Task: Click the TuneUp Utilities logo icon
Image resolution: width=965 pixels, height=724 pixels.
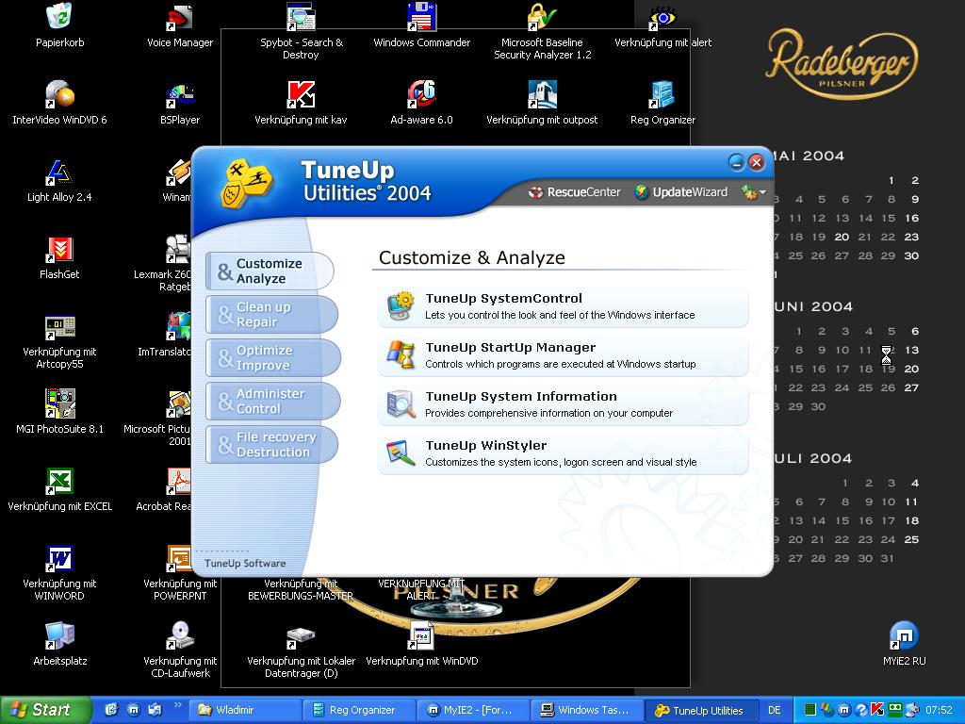Action: click(246, 184)
